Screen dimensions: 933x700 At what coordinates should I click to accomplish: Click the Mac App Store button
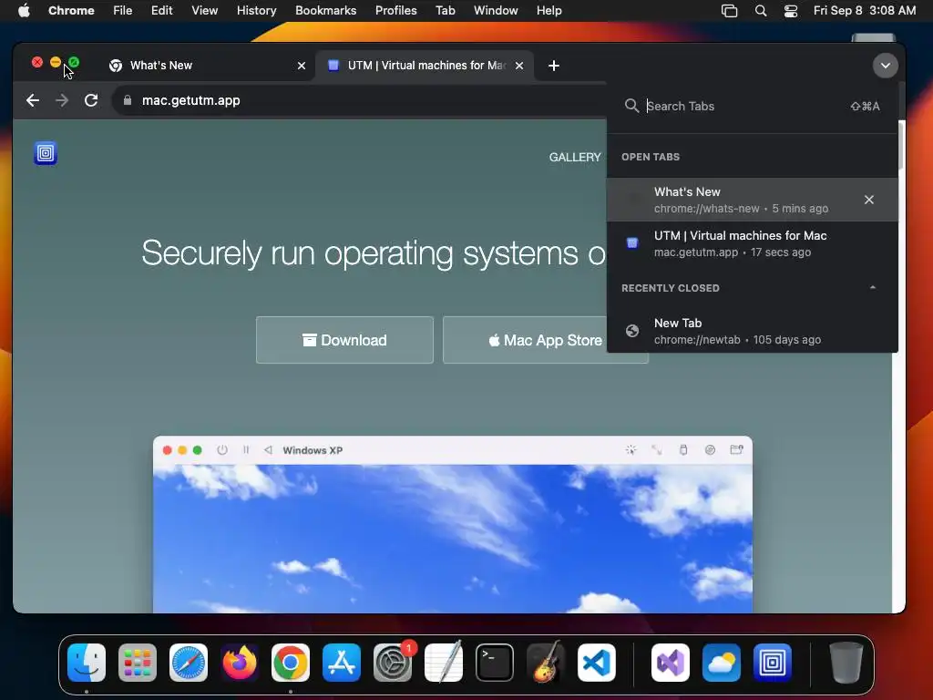[x=545, y=340]
